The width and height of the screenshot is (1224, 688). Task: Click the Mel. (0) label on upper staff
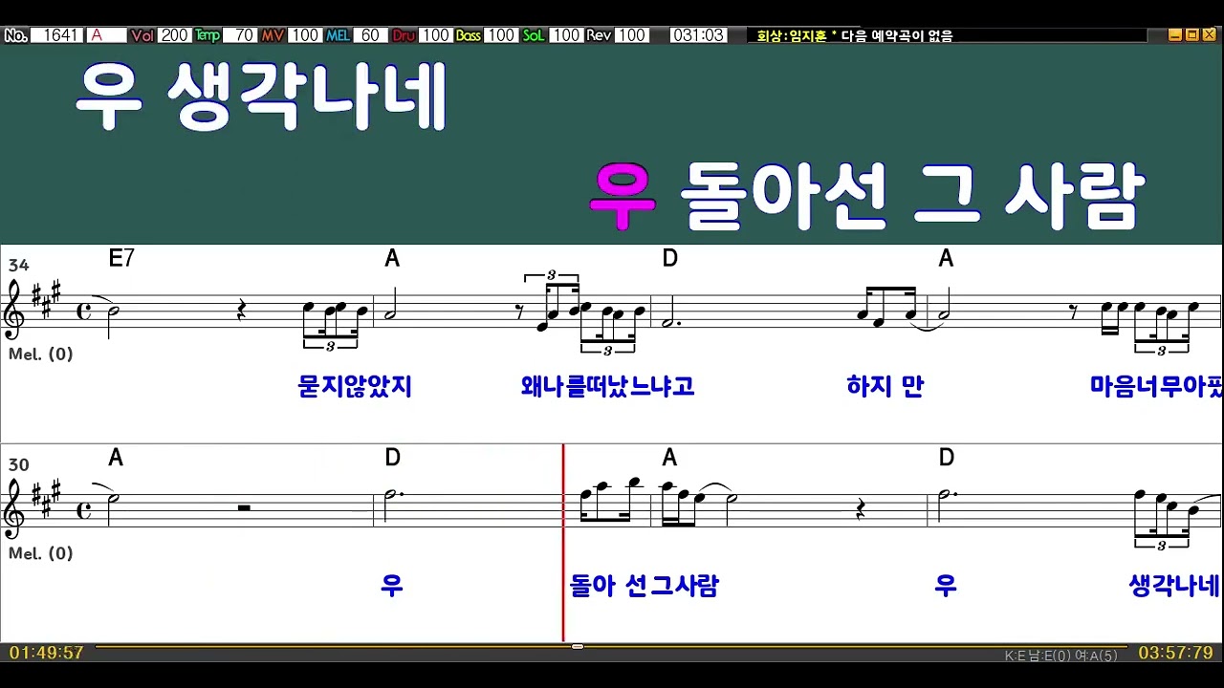tap(40, 354)
